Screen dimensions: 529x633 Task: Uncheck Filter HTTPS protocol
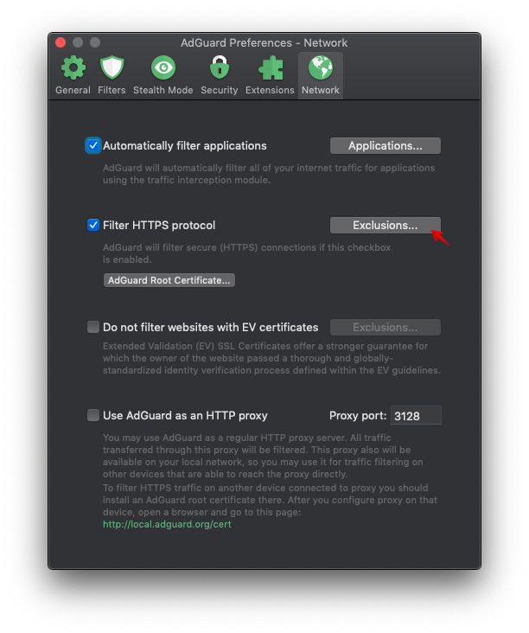pos(93,226)
